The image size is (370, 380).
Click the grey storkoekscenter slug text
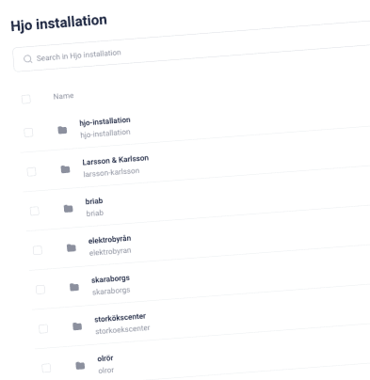(122, 330)
